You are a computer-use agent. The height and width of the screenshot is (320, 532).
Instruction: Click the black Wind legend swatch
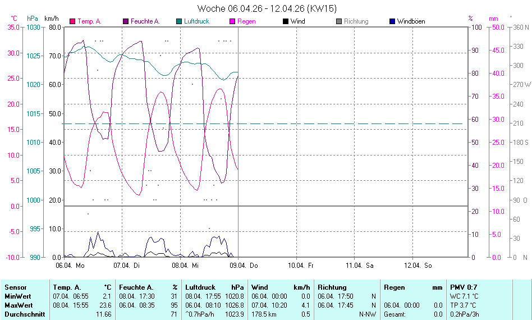pyautogui.click(x=286, y=21)
